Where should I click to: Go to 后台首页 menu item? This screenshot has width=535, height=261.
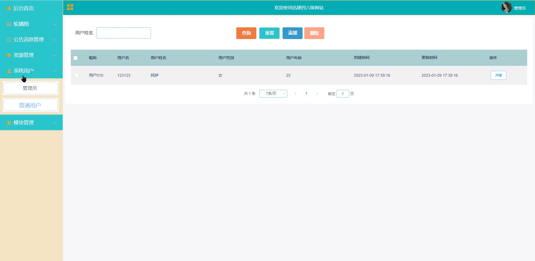click(31, 8)
